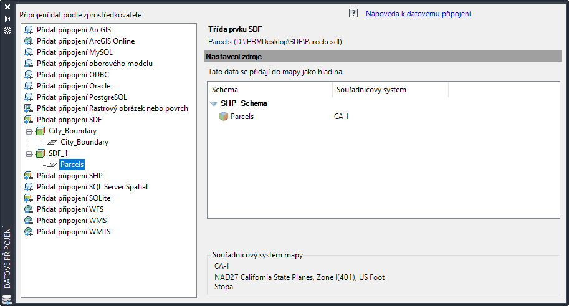Click the ArcGIS Online globe icon
Screen dimensions: 569x306
[x=28, y=41]
